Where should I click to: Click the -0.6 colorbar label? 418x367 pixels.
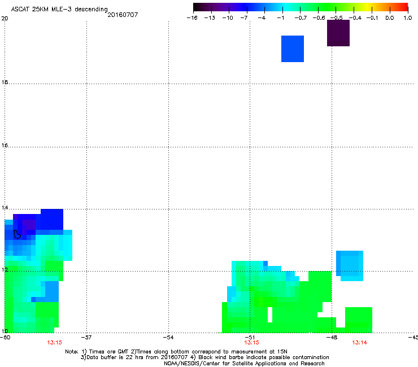pos(319,18)
